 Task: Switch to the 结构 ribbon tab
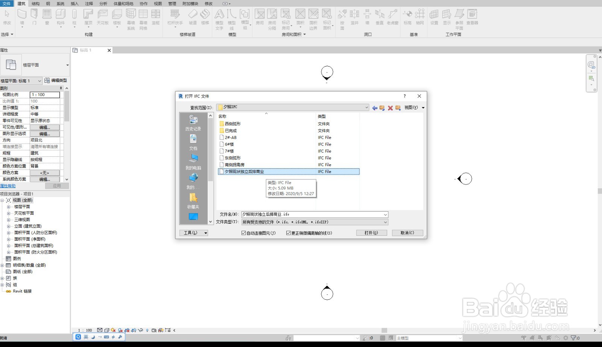click(x=36, y=3)
